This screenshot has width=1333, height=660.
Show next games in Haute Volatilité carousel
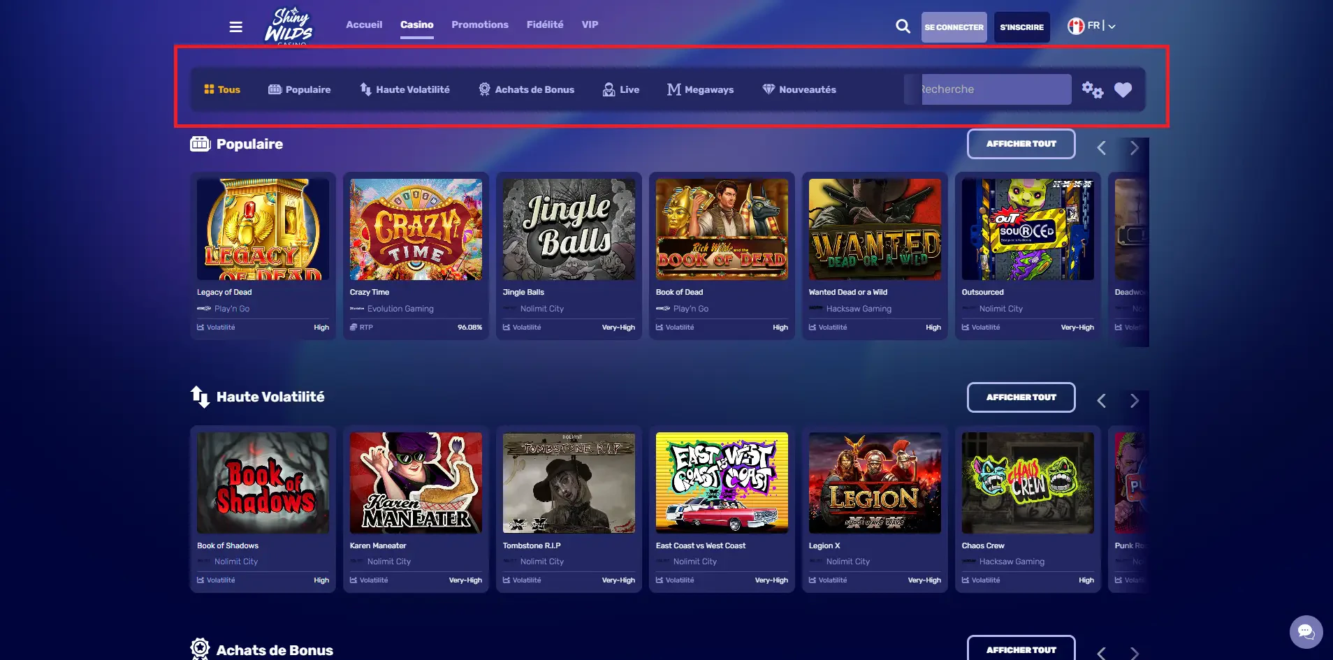coord(1134,401)
